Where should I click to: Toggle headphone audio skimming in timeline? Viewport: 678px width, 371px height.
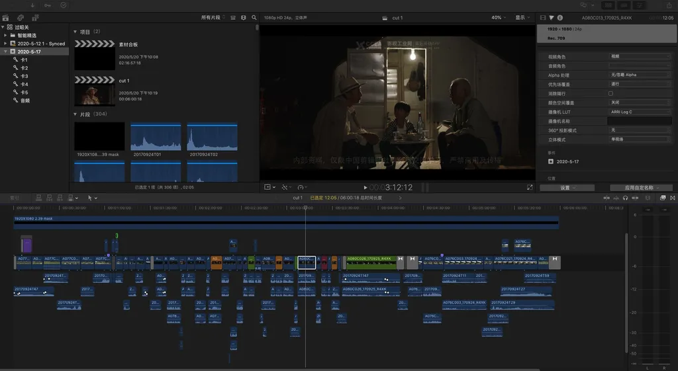tap(625, 198)
